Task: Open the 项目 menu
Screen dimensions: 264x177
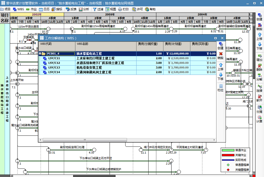Action: tap(6, 9)
